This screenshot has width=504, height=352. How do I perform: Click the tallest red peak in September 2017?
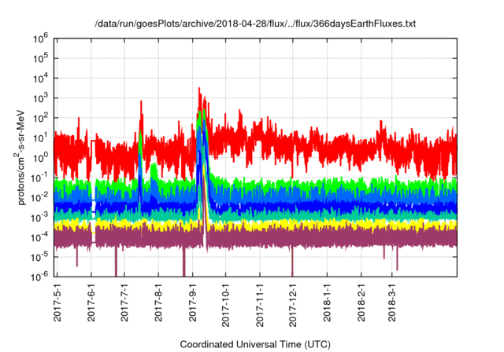[199, 90]
